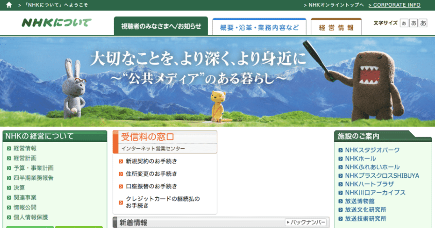Open NHKふれあいホール link
435x228 pixels.
coord(372,167)
